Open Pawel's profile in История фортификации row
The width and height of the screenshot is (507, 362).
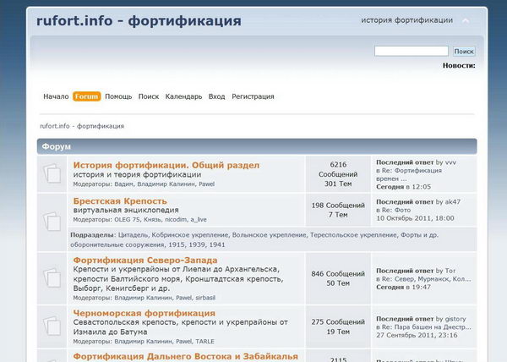(x=207, y=184)
